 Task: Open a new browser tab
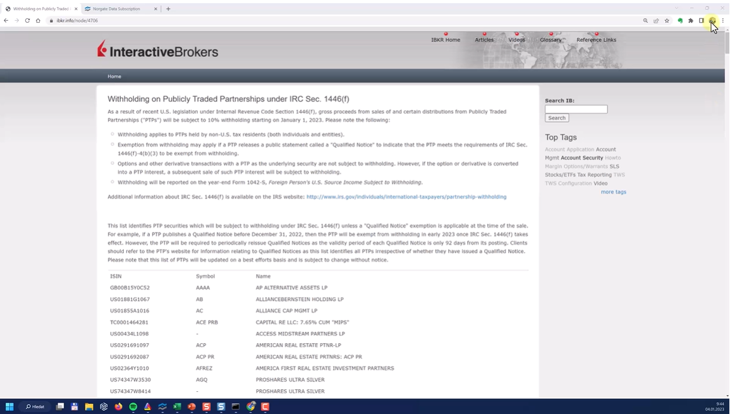pyautogui.click(x=168, y=9)
